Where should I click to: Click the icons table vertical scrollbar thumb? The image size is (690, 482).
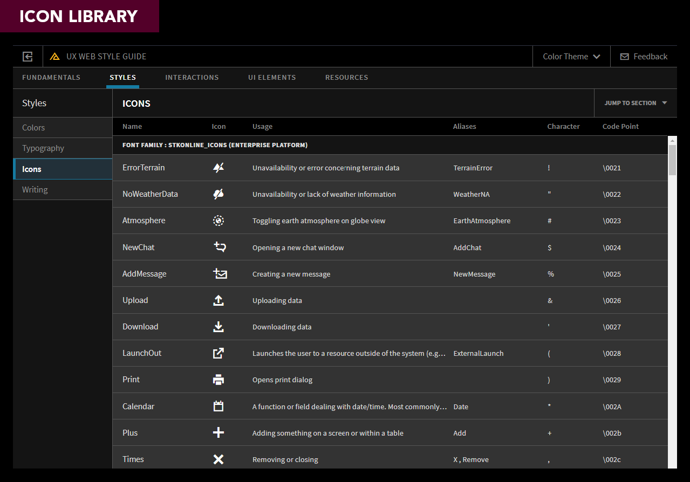click(x=672, y=160)
